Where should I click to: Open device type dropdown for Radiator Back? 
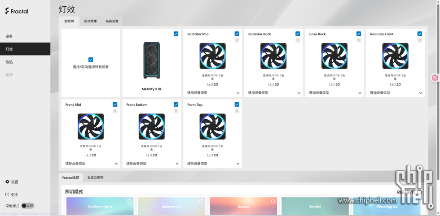(x=273, y=93)
